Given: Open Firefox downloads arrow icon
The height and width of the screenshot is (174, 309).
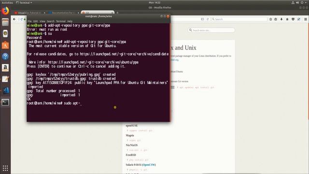Looking at the screenshot, I should coord(281,19).
